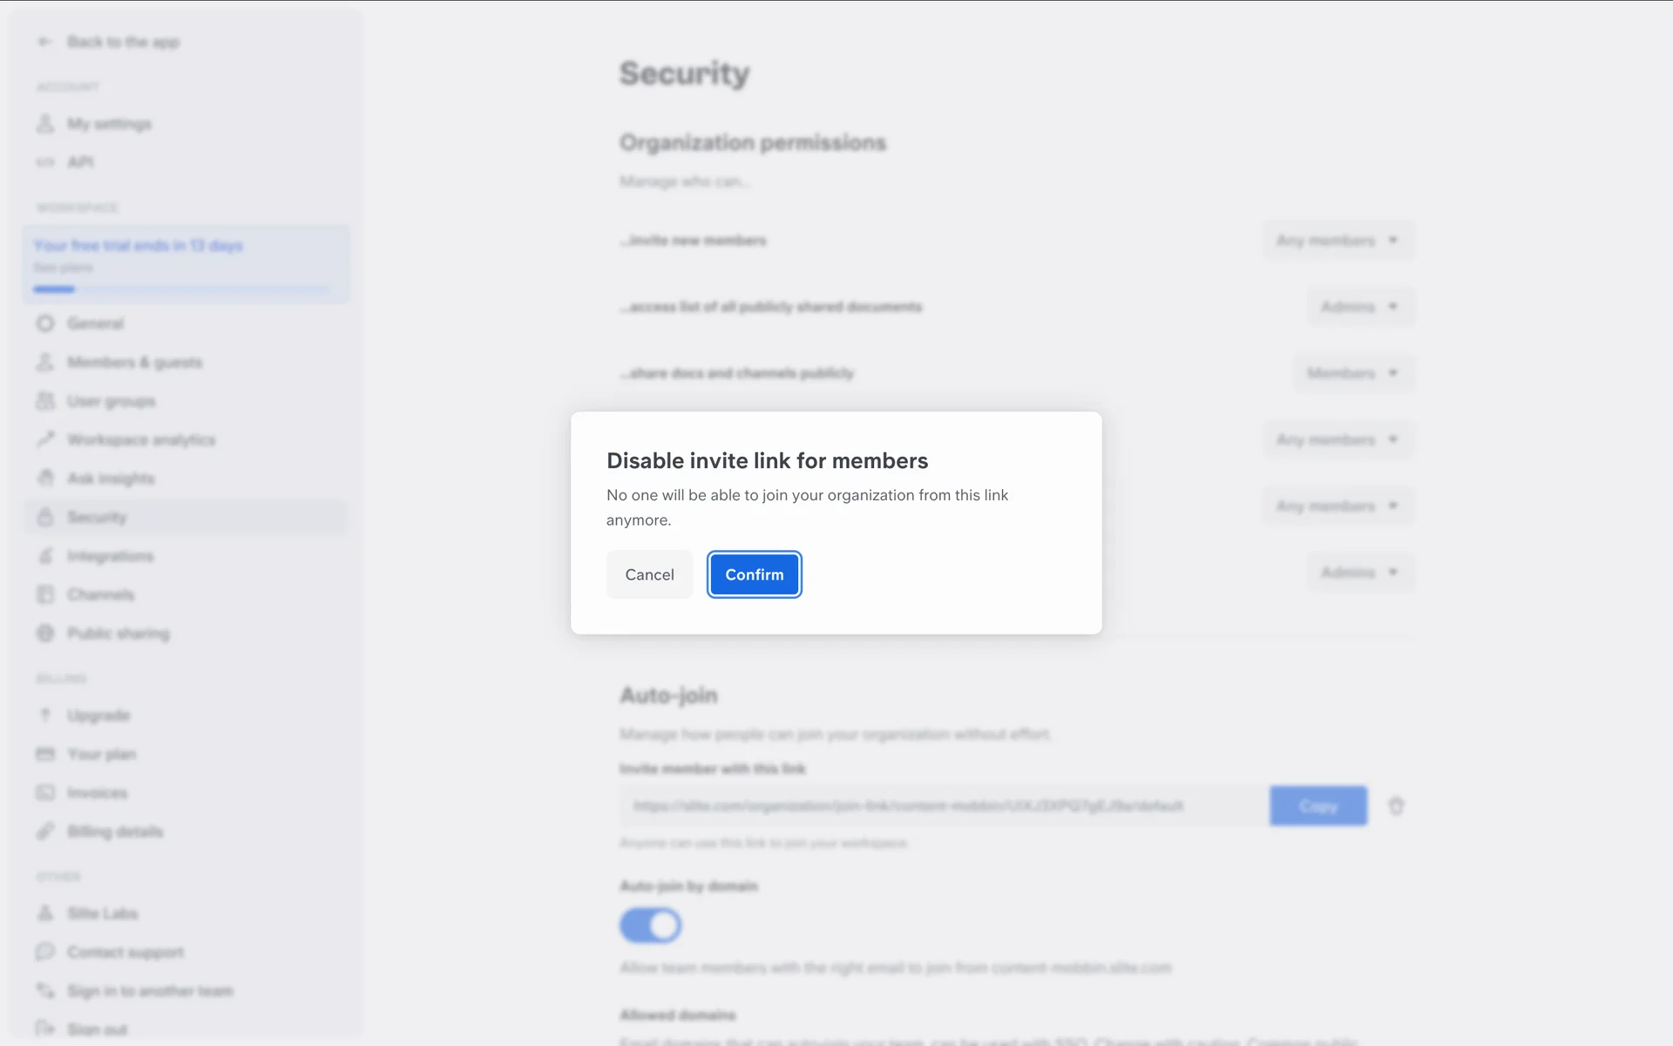Click the Workspace analytics chart icon
The height and width of the screenshot is (1046, 1673).
tap(45, 439)
